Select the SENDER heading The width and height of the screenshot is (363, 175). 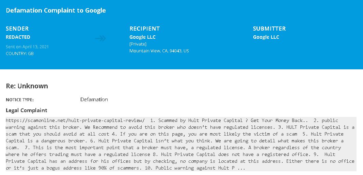click(x=17, y=29)
